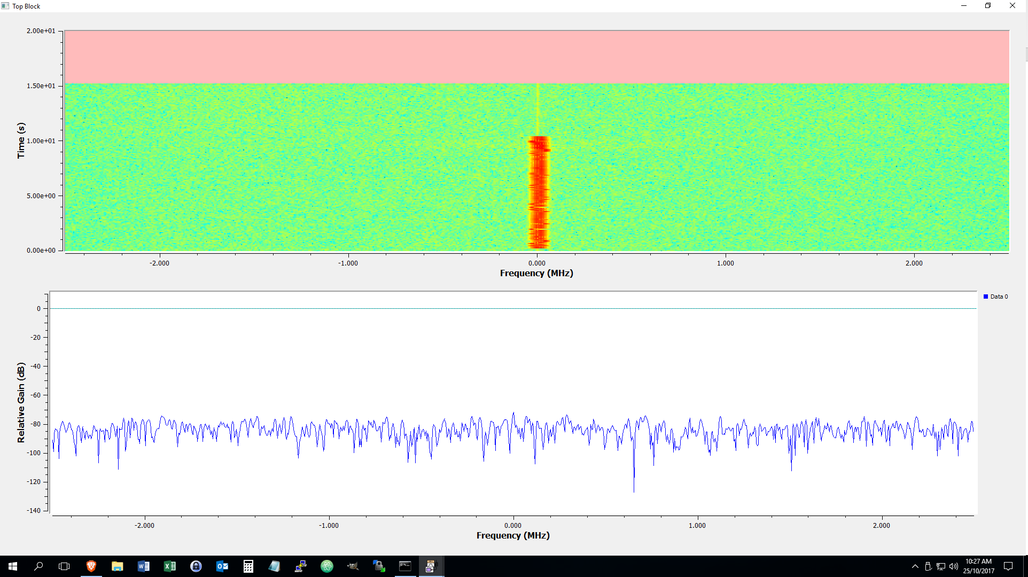The height and width of the screenshot is (577, 1028).
Task: Click the spectrum plot 'Frequency (MHz)' label
Action: (513, 535)
